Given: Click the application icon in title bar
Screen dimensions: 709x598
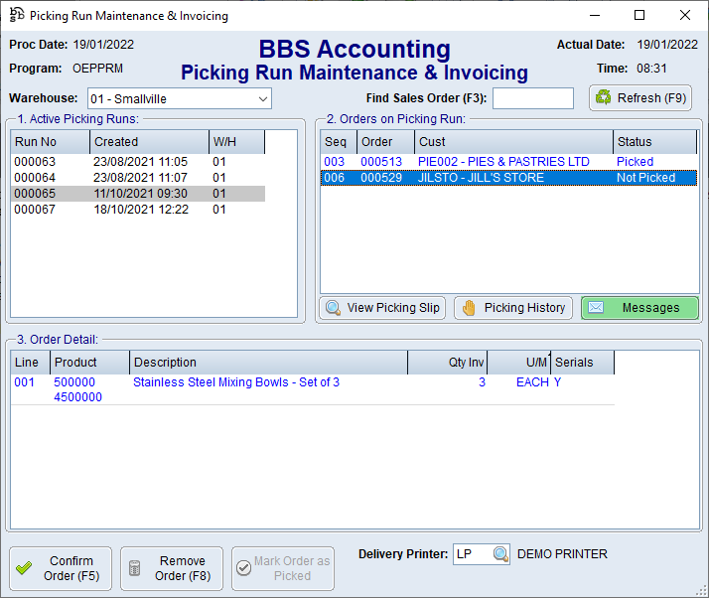Looking at the screenshot, I should pos(17,16).
